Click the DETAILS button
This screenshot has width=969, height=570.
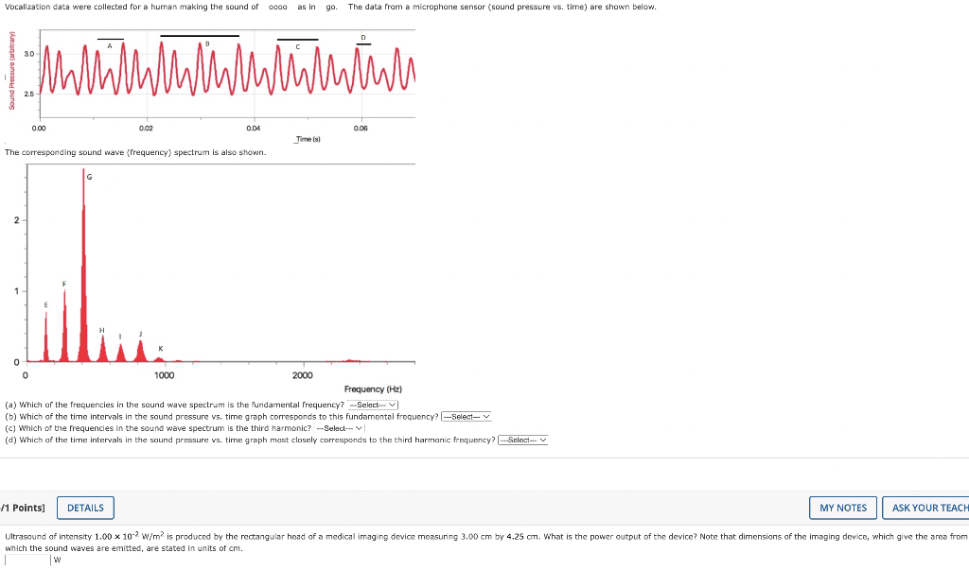tap(85, 508)
